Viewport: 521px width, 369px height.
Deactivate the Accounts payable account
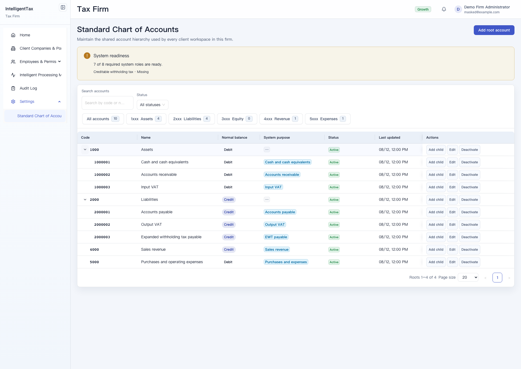point(469,212)
